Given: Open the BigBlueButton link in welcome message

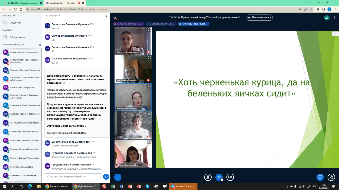Looking at the screenshot, I should pos(78,133).
